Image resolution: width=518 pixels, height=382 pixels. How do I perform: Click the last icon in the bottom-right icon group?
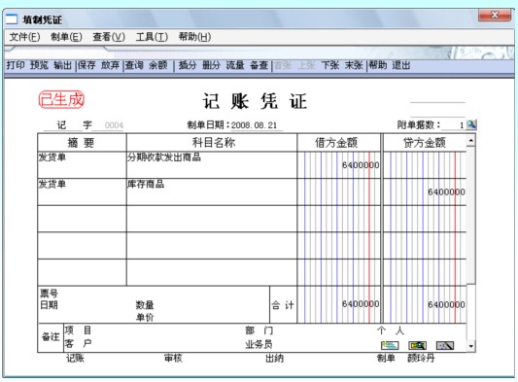click(x=445, y=346)
